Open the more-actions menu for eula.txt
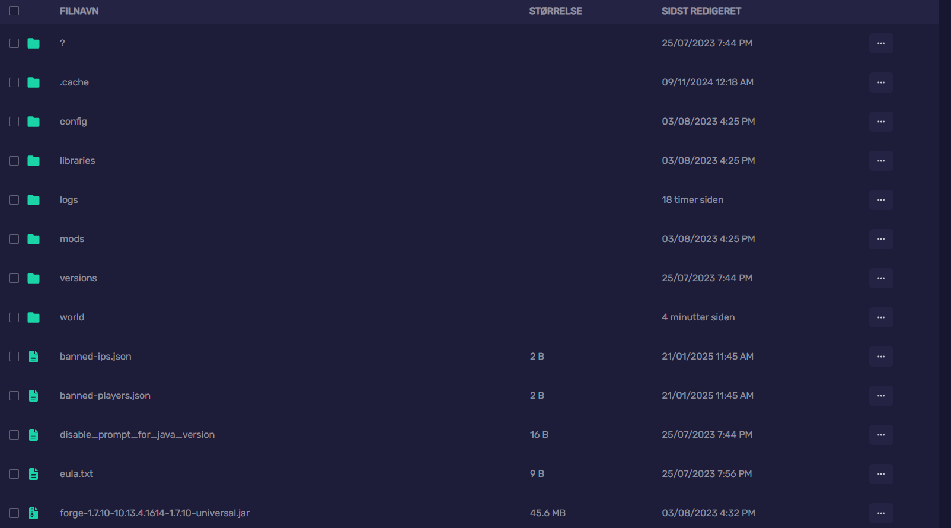Image resolution: width=951 pixels, height=528 pixels. click(880, 474)
